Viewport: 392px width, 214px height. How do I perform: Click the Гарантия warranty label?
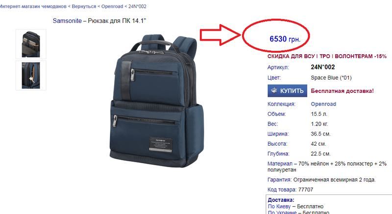point(279,180)
